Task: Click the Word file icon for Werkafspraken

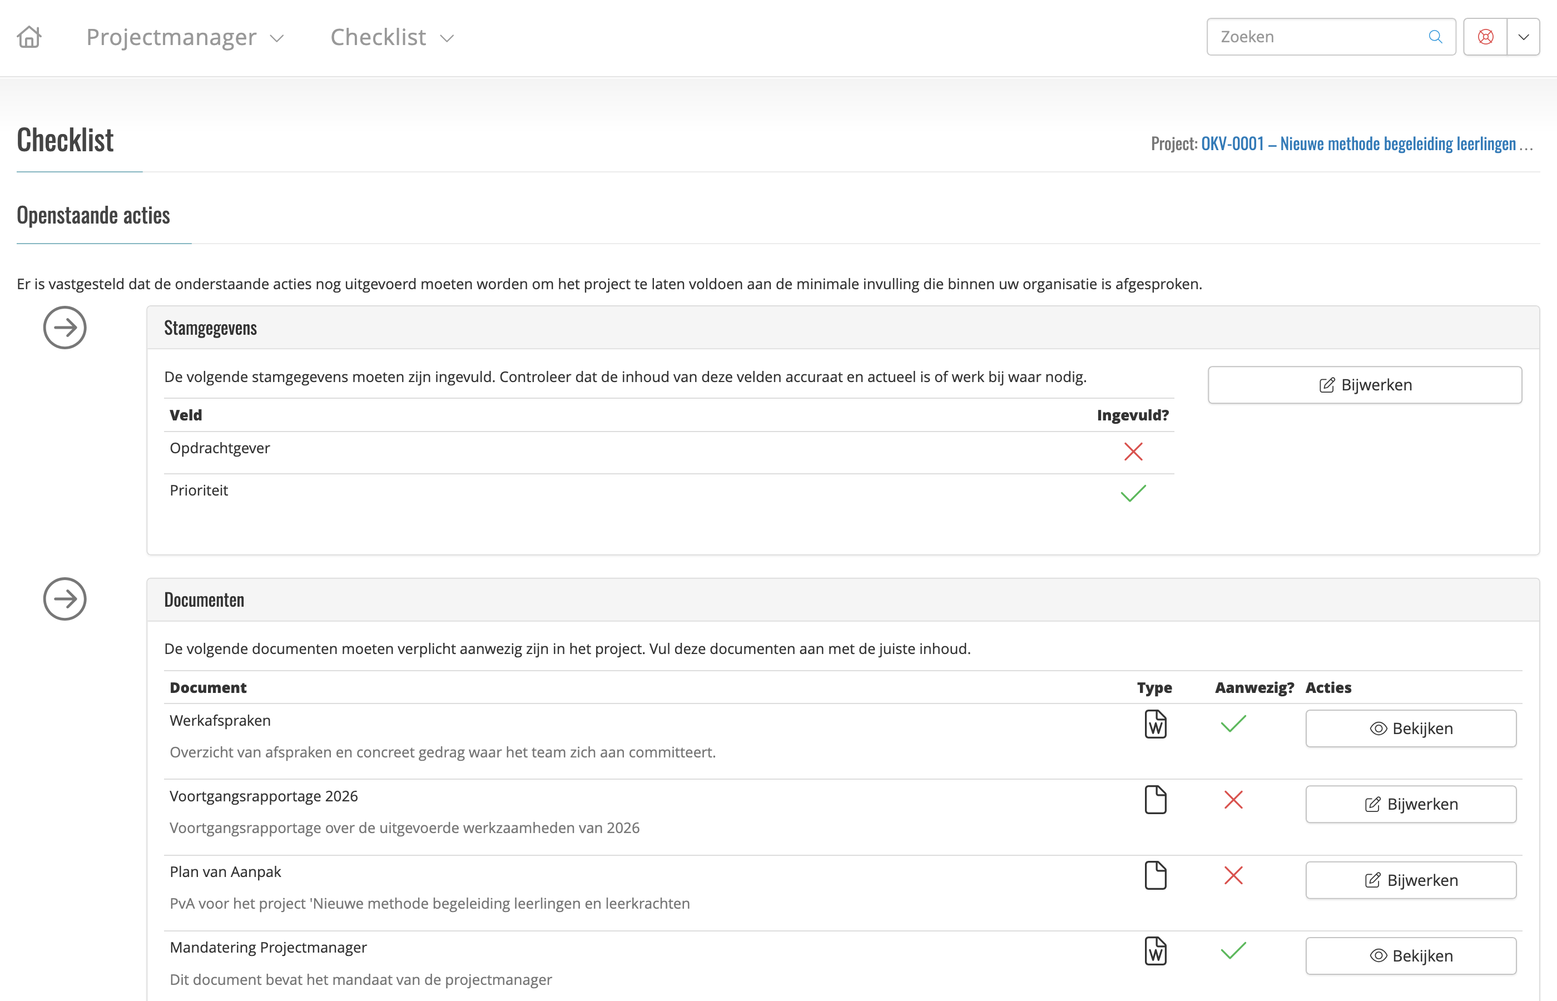Action: tap(1156, 724)
